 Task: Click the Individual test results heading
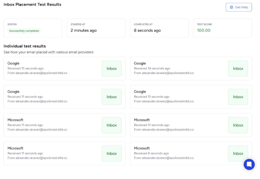pyautogui.click(x=25, y=46)
